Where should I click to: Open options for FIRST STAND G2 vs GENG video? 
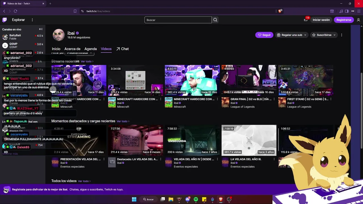click(x=331, y=99)
